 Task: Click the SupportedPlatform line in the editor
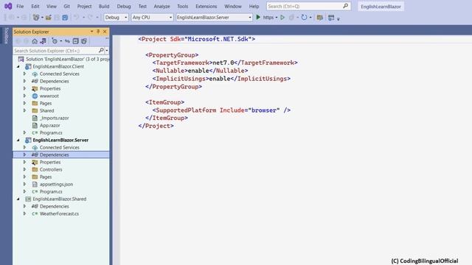221,110
